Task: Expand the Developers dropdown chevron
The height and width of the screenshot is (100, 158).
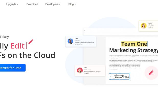Action: (x=60, y=4)
